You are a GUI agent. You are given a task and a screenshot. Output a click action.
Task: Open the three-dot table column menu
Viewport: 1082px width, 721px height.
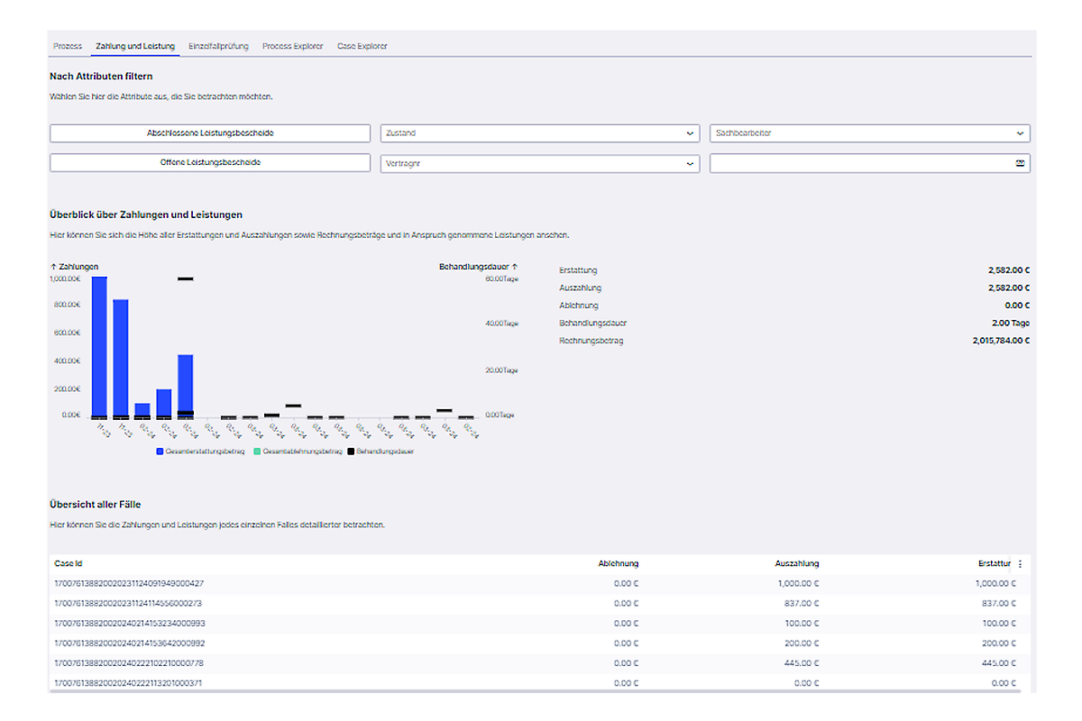(1020, 564)
